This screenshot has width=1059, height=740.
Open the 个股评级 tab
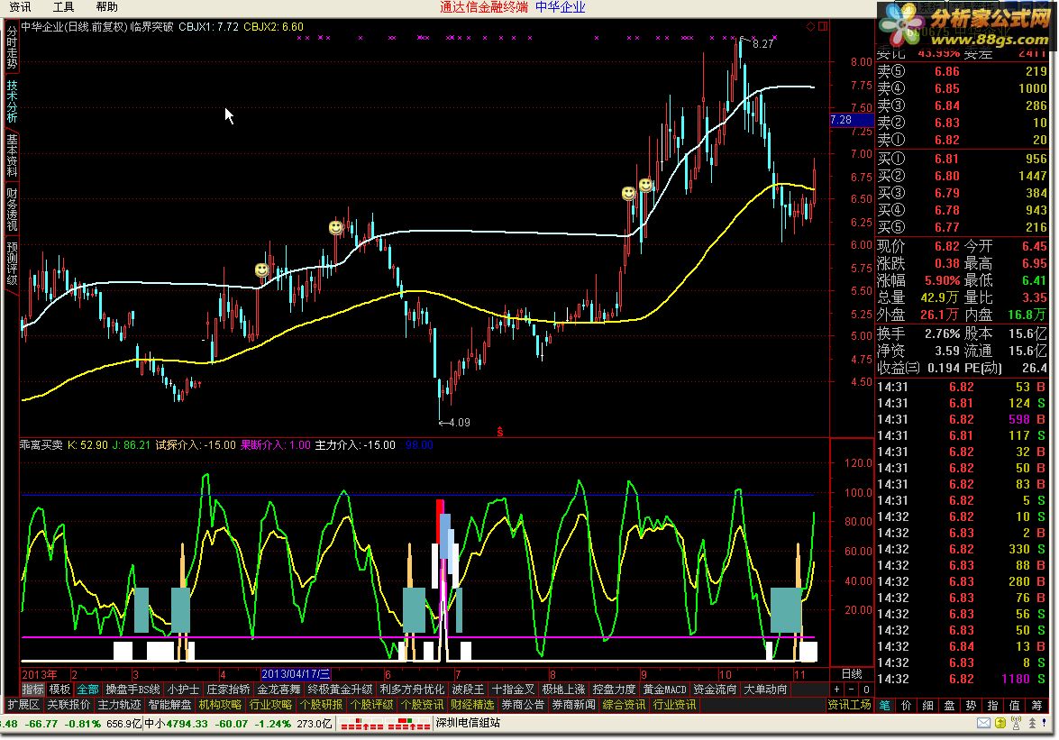tap(371, 705)
